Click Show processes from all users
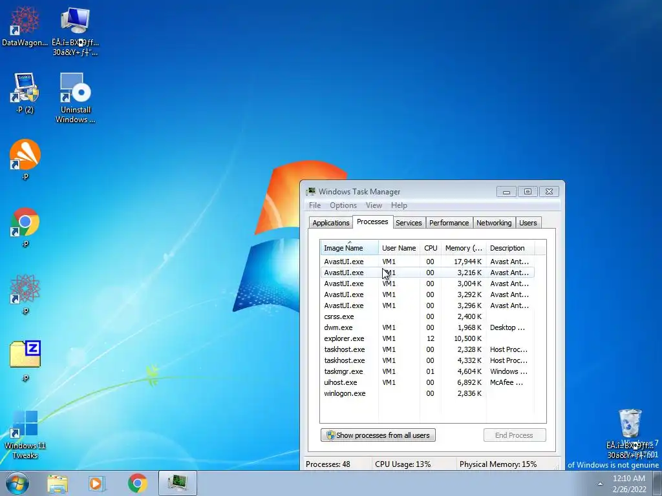The image size is (662, 496). click(378, 435)
